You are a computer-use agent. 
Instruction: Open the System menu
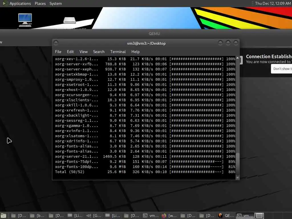[56, 3]
